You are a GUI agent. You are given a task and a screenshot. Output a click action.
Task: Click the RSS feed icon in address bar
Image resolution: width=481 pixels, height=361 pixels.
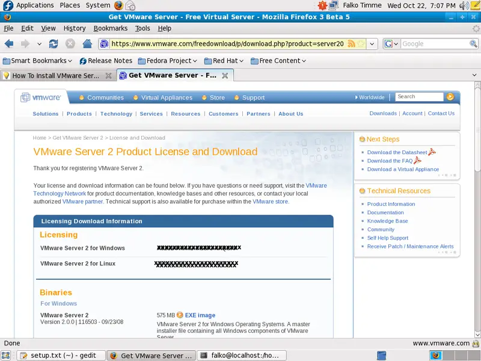[x=351, y=44]
